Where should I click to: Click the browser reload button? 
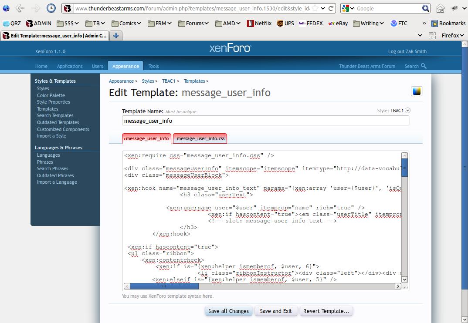(331, 8)
